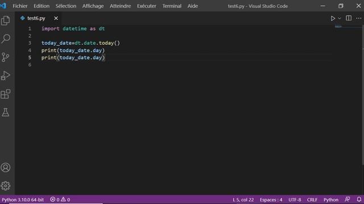The height and width of the screenshot is (204, 364).
Task: Open notifications bell
Action: tap(359, 199)
